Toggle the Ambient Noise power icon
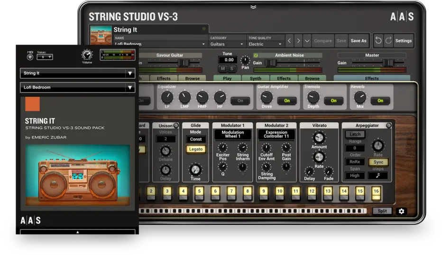The height and width of the screenshot is (255, 442). [x=256, y=55]
